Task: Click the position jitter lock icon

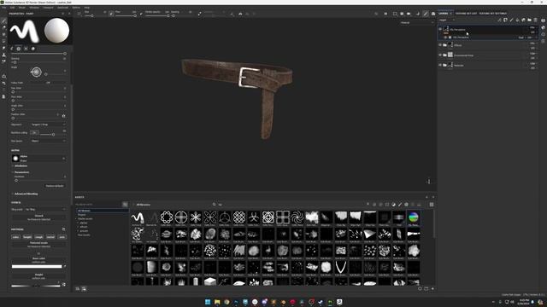Action: coord(63,116)
